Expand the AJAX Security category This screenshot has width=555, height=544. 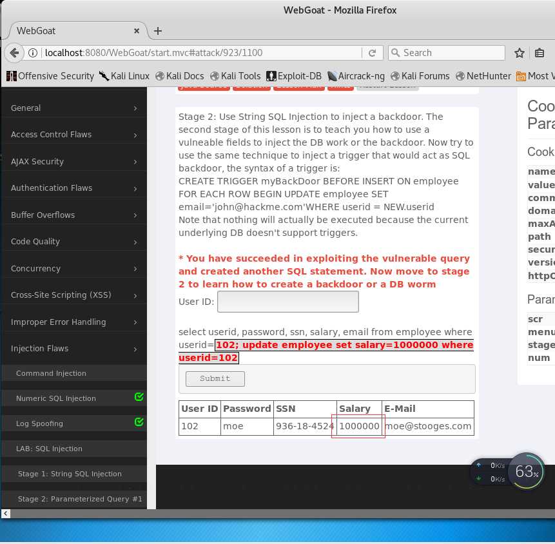[74, 161]
